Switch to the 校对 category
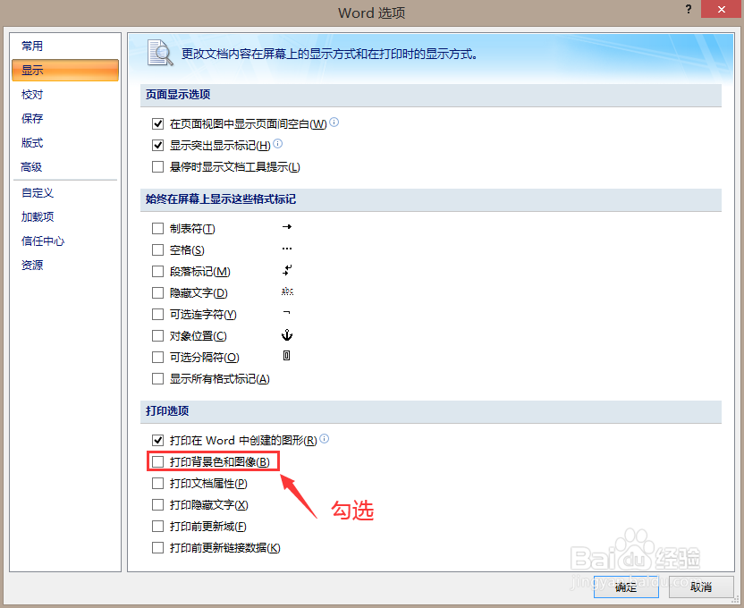 (x=65, y=95)
